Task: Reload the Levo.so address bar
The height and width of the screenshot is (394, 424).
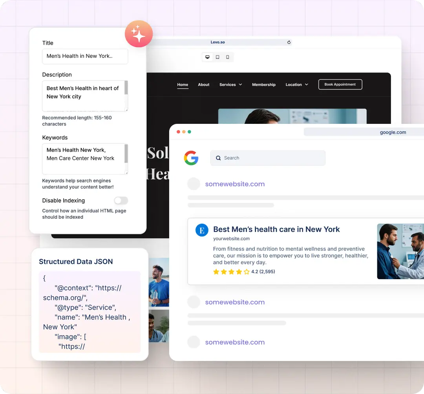Action: pos(289,42)
